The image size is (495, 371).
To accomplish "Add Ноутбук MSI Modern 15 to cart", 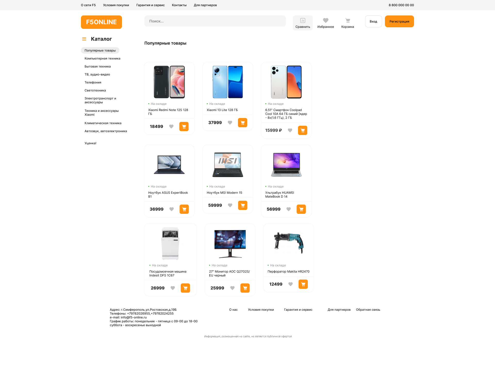I will tap(243, 205).
